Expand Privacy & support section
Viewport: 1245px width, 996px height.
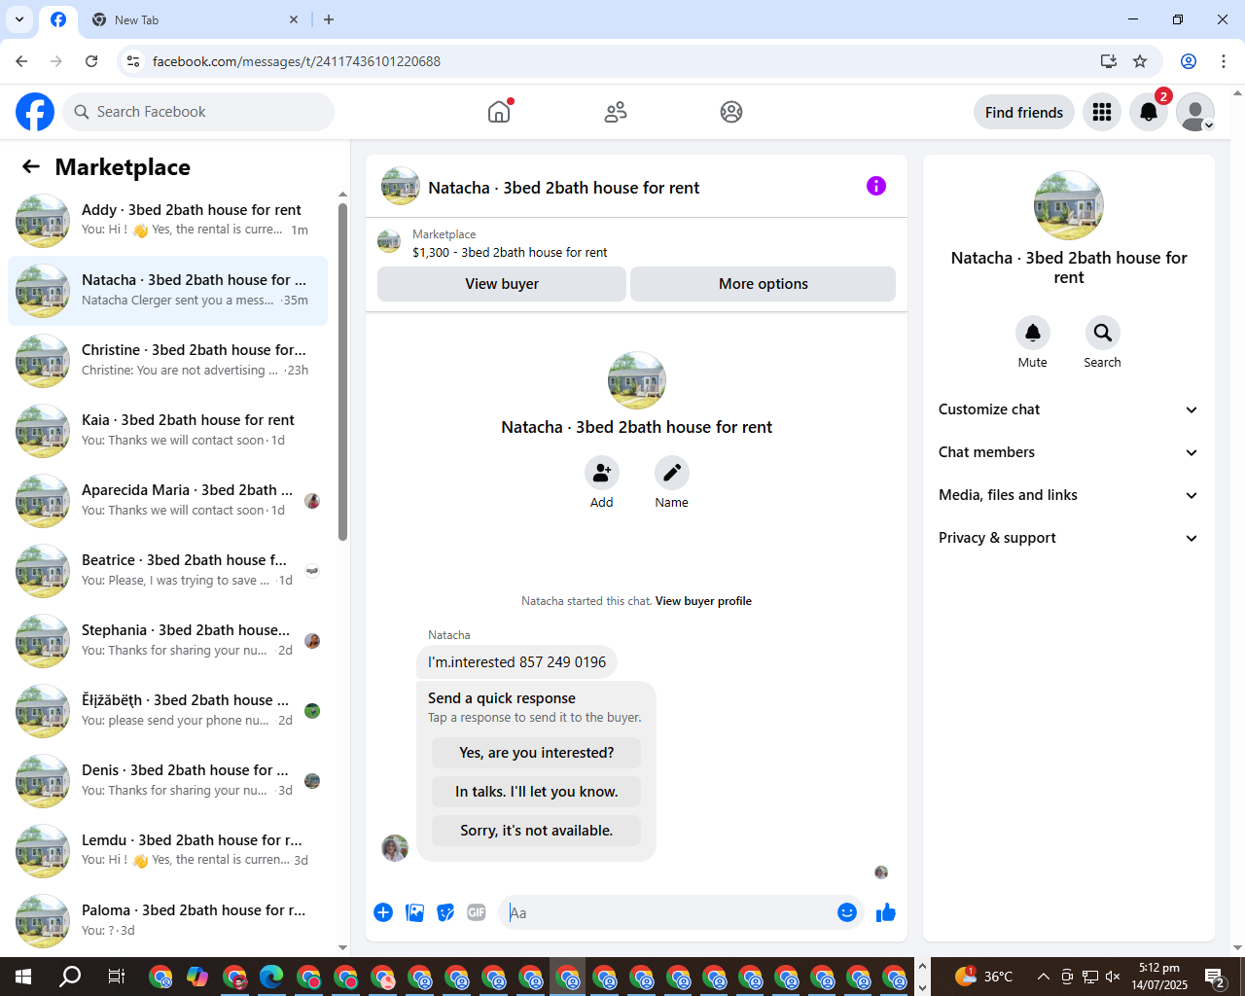1068,538
